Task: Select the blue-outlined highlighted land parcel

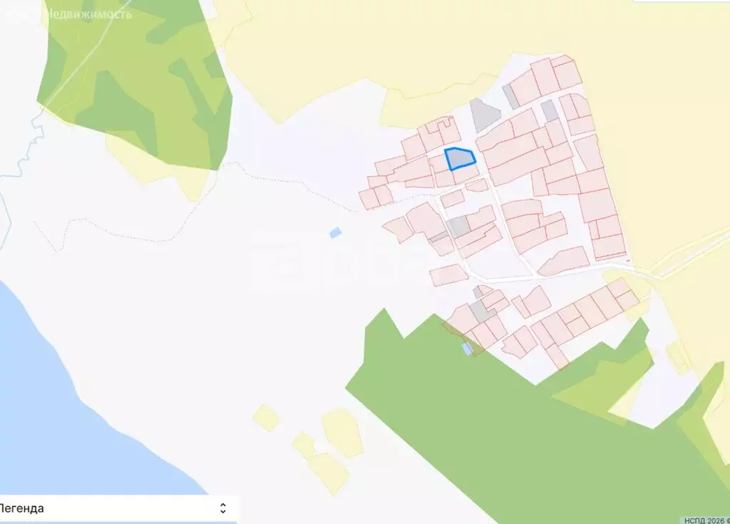Action: click(460, 159)
